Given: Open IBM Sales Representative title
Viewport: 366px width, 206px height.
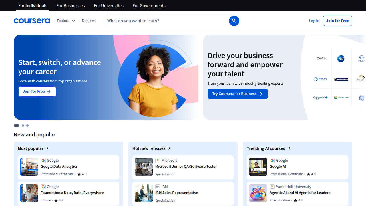Looking at the screenshot, I should pyautogui.click(x=176, y=193).
